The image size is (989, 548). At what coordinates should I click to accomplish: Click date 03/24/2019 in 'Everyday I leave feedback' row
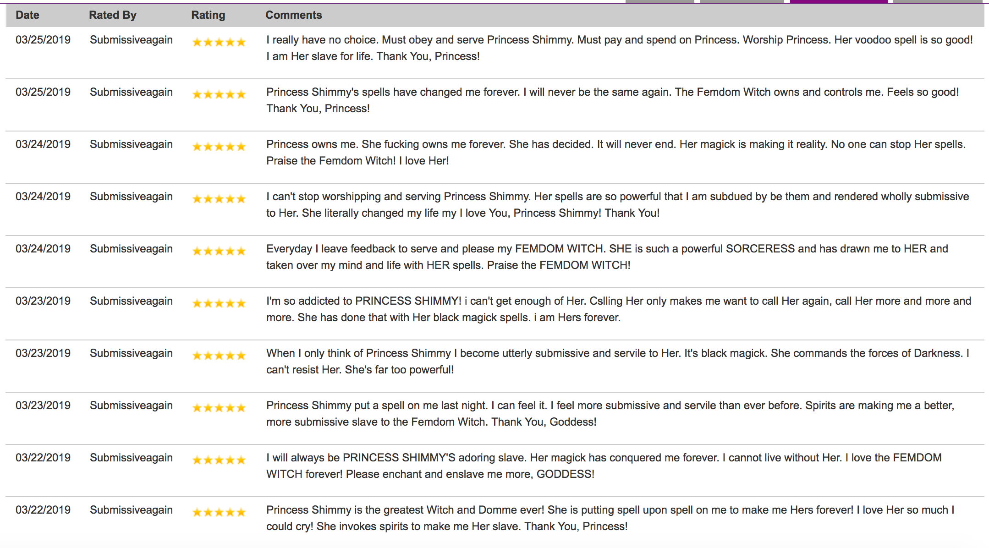pyautogui.click(x=43, y=249)
